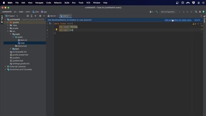Open the Project side tab on left edge
Image resolution: width=206 pixels, height=116 pixels.
2,19
